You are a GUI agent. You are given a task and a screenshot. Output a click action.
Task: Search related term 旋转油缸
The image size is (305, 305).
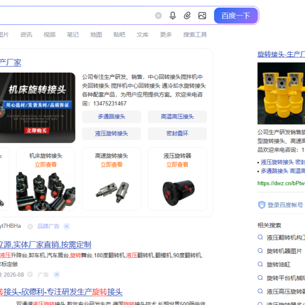[279, 264]
